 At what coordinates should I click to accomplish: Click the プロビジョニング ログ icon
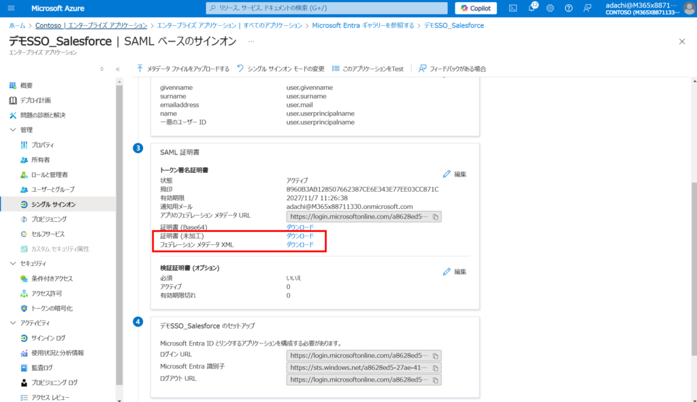pos(24,382)
